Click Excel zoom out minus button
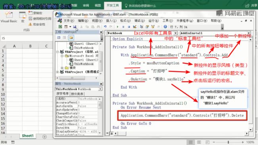 pos(214,142)
